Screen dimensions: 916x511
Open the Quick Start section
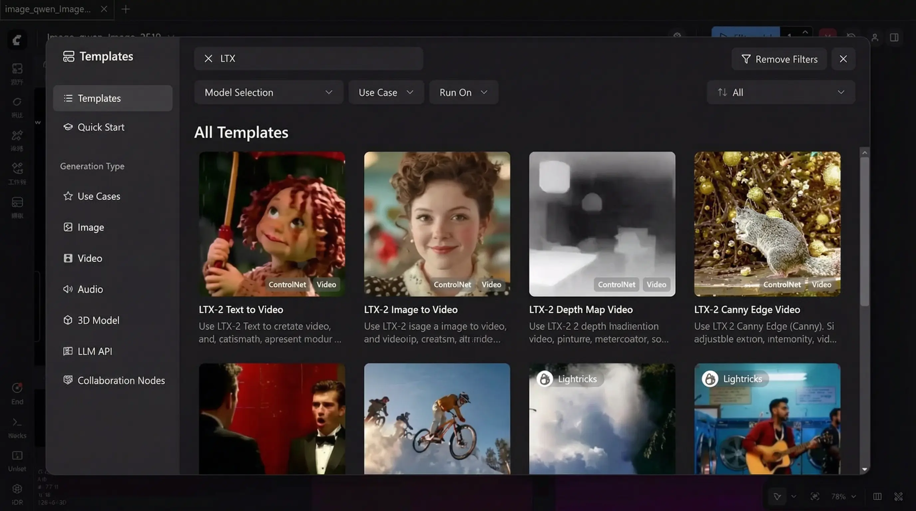click(x=101, y=127)
